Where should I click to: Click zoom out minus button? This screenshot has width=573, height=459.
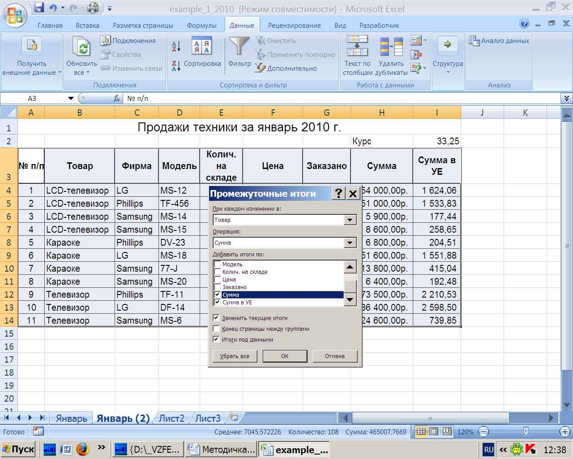(x=483, y=432)
